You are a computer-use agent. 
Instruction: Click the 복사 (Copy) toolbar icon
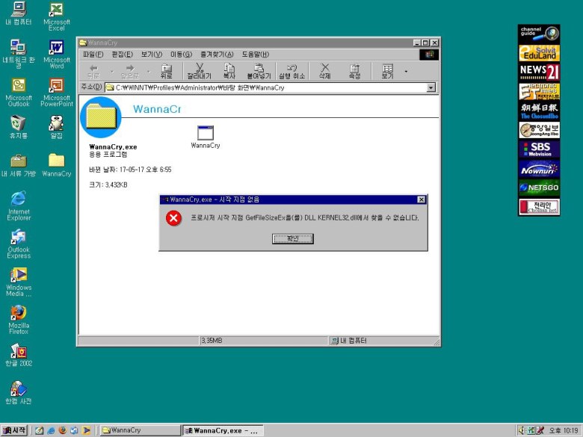pyautogui.click(x=229, y=71)
